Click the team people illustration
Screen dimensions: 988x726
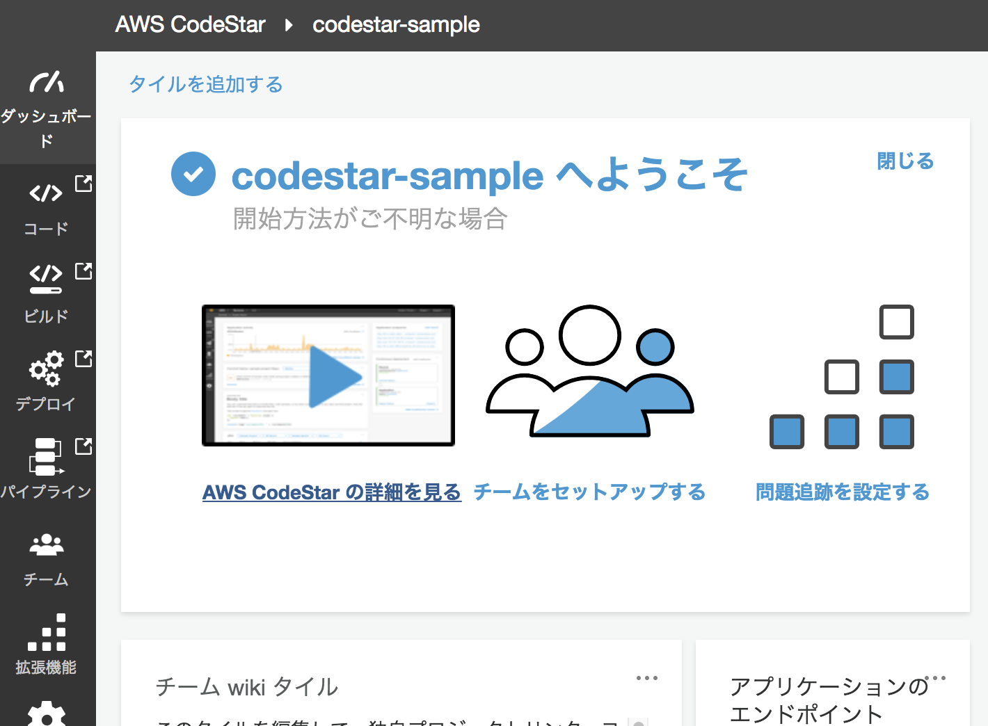(x=590, y=371)
